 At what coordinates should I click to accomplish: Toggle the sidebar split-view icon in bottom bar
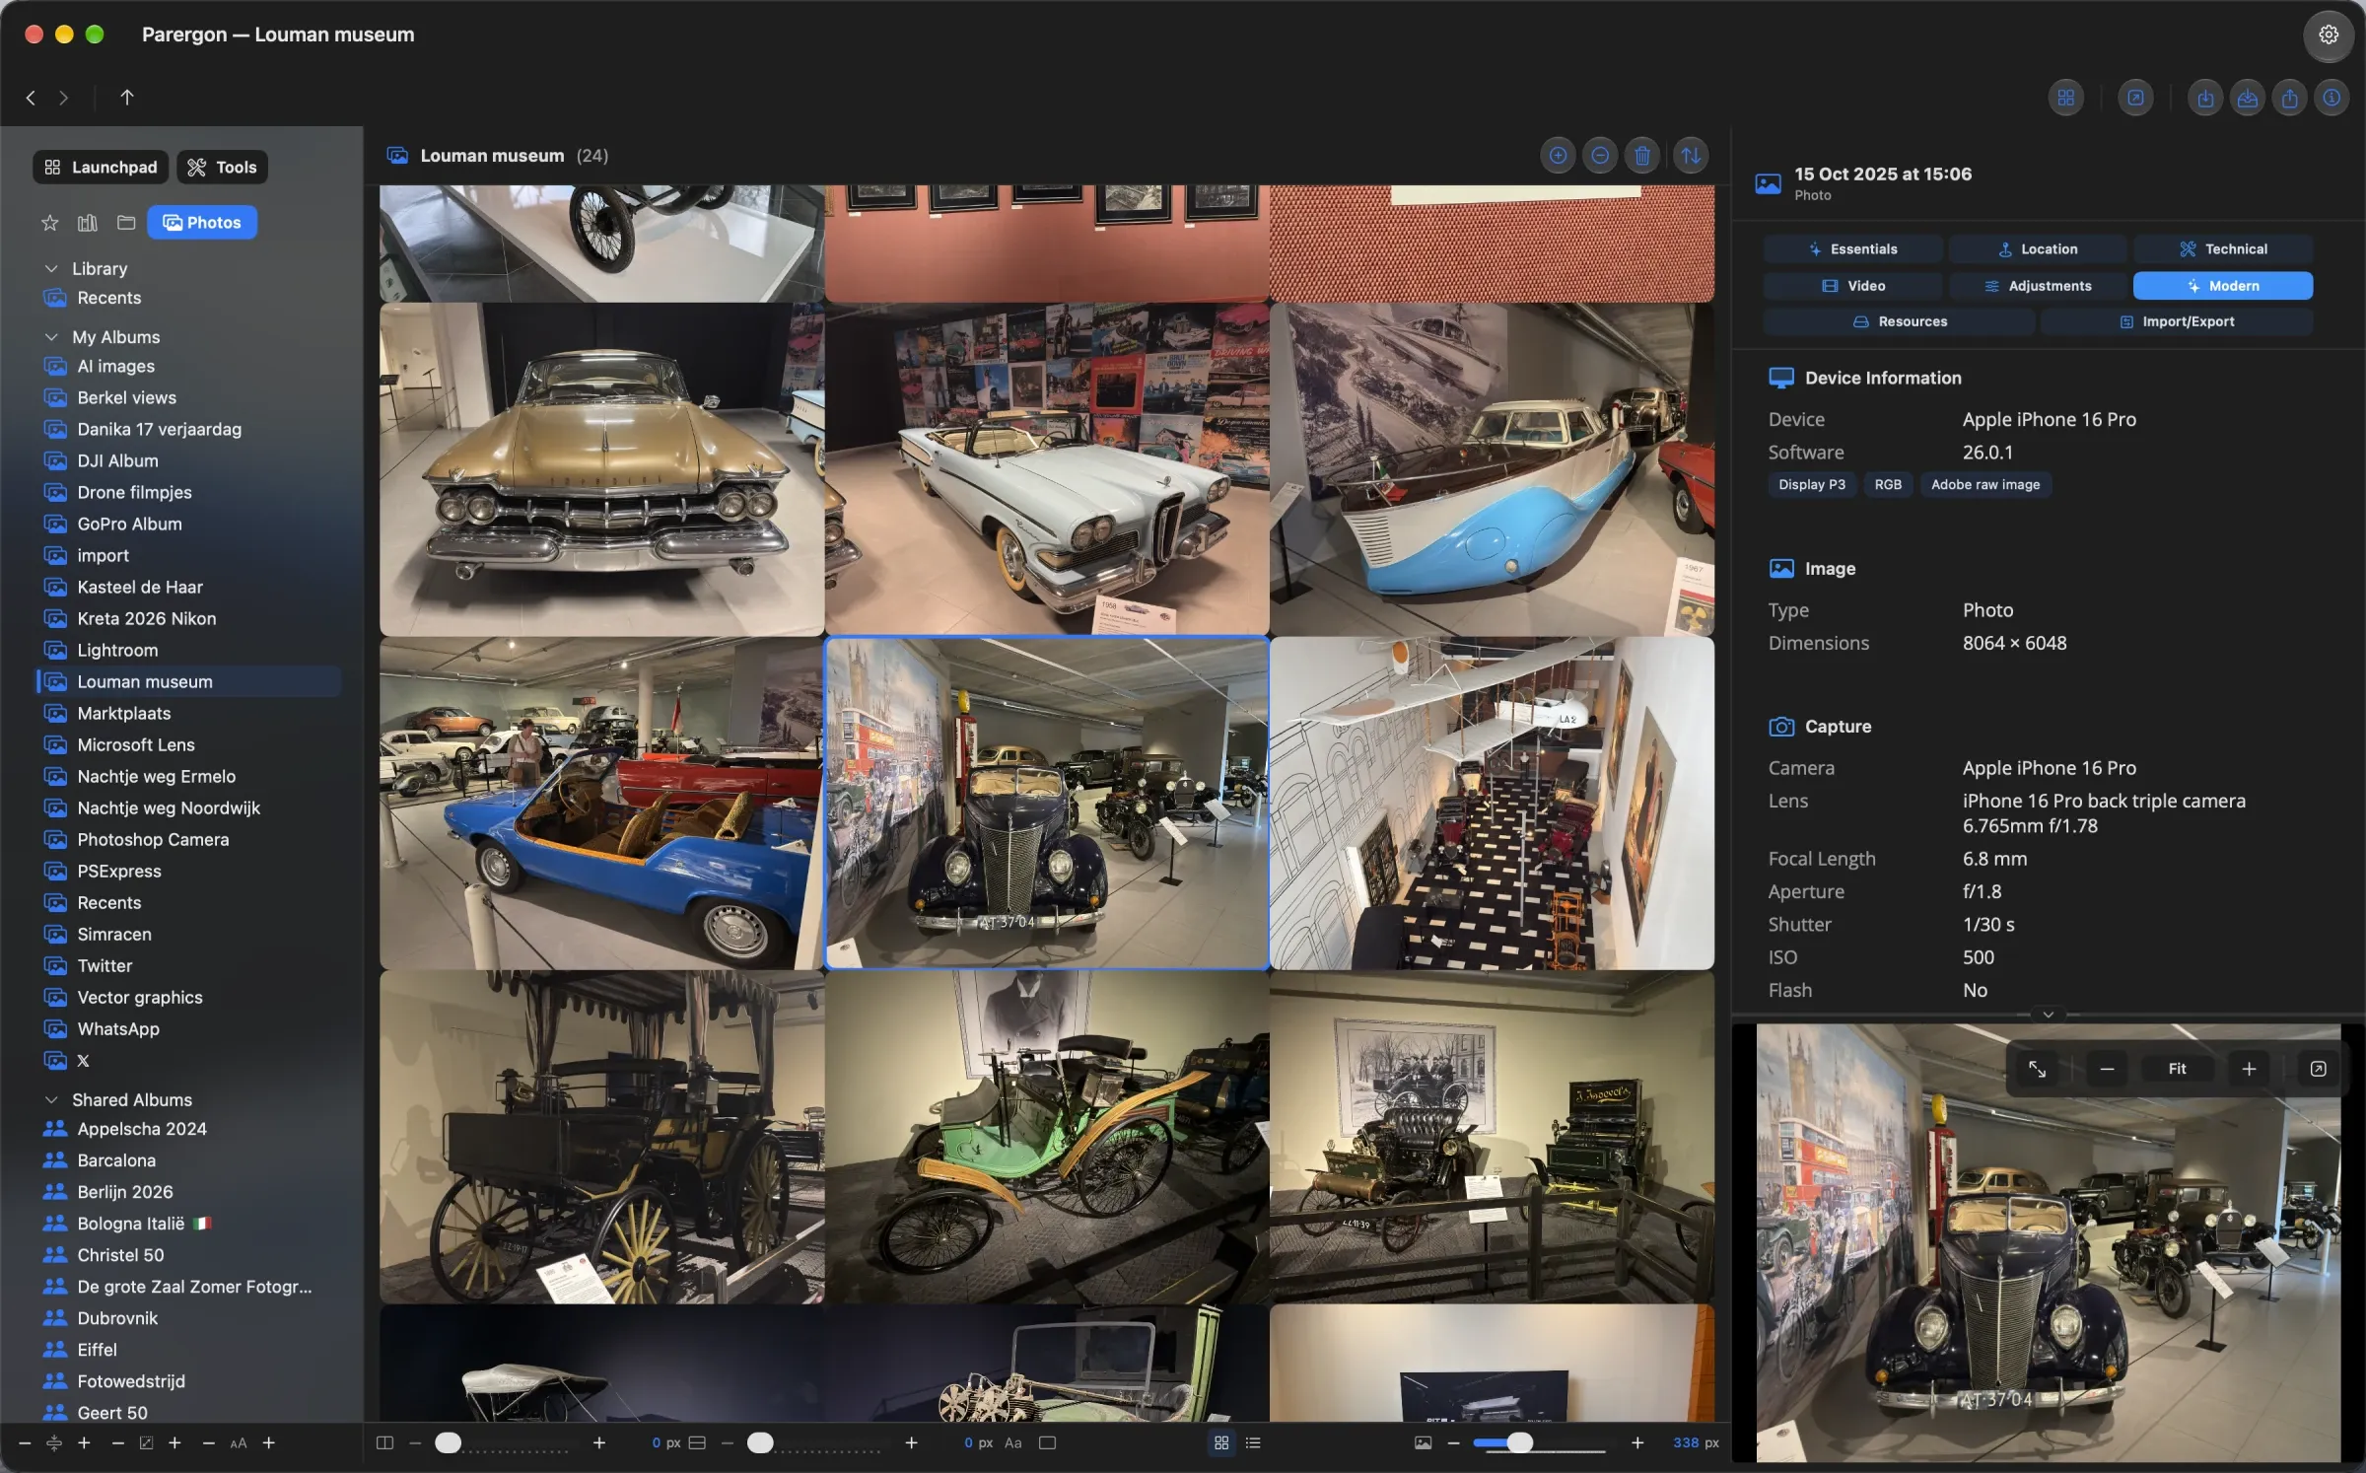(384, 1442)
